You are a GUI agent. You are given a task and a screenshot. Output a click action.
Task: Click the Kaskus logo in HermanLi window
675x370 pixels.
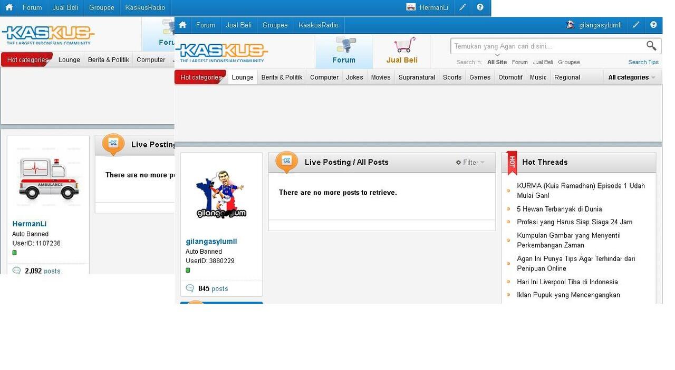48,35
